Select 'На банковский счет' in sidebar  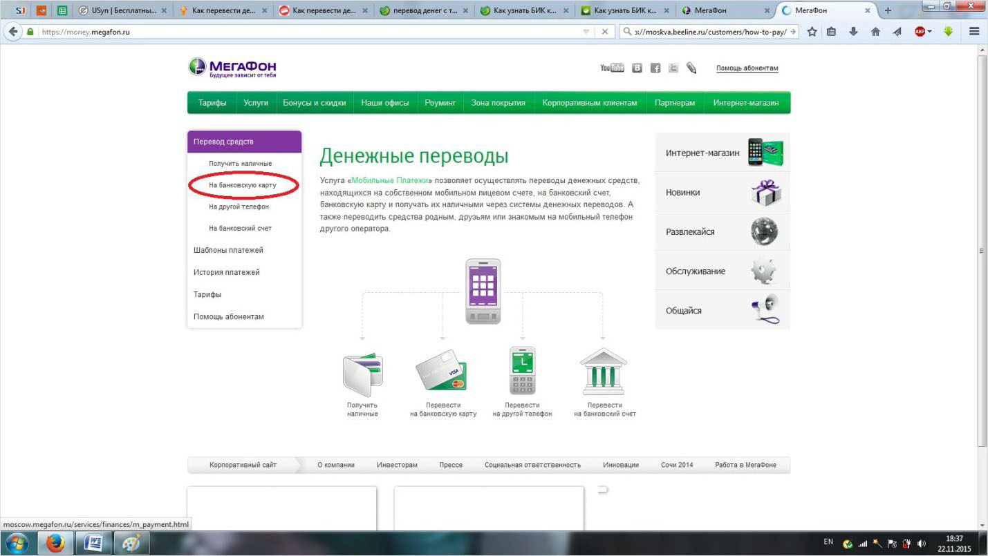tap(240, 228)
